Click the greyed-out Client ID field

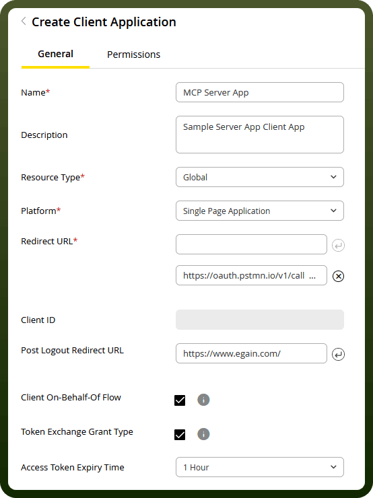(260, 320)
